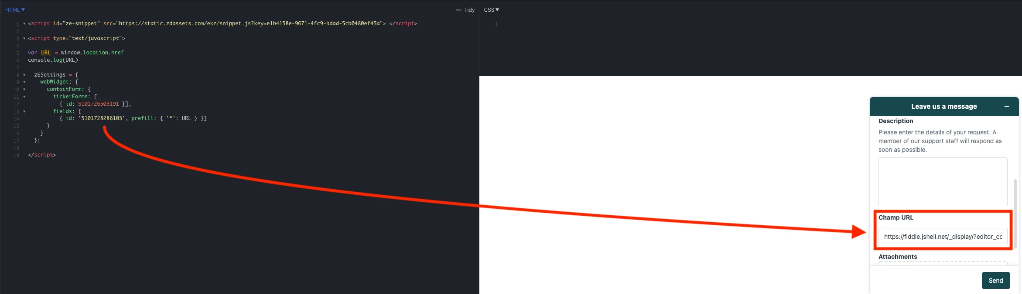1022x294 pixels.
Task: Click the Description label in widget
Action: click(x=896, y=121)
